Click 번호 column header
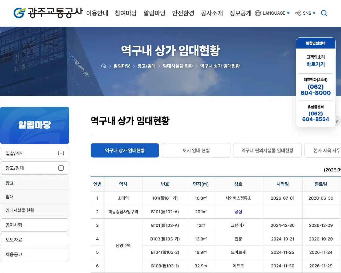 tap(165, 184)
